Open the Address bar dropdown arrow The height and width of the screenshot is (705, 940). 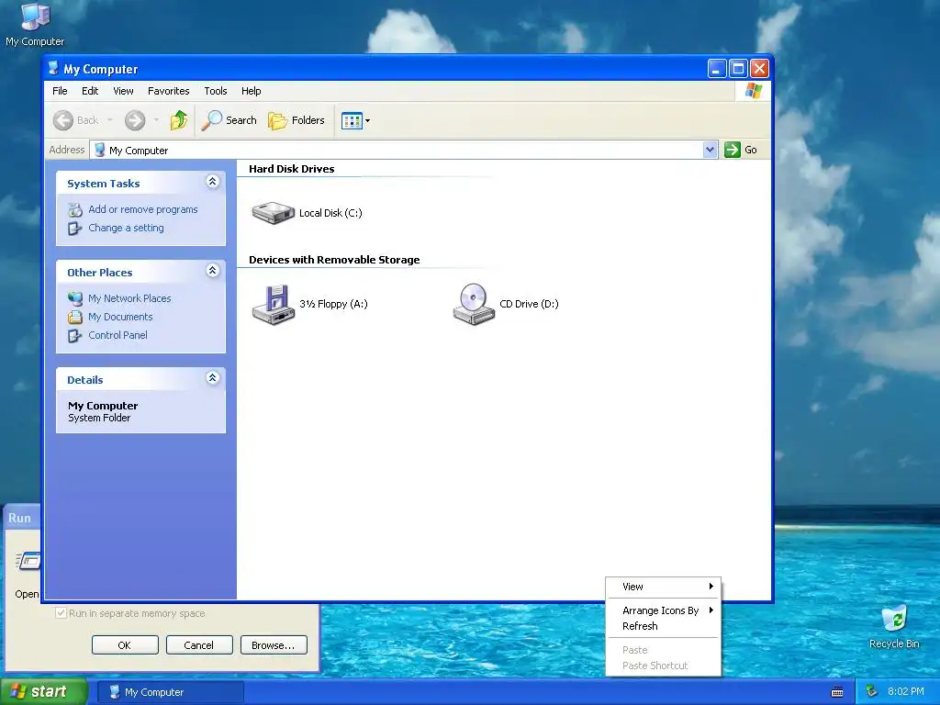(710, 150)
